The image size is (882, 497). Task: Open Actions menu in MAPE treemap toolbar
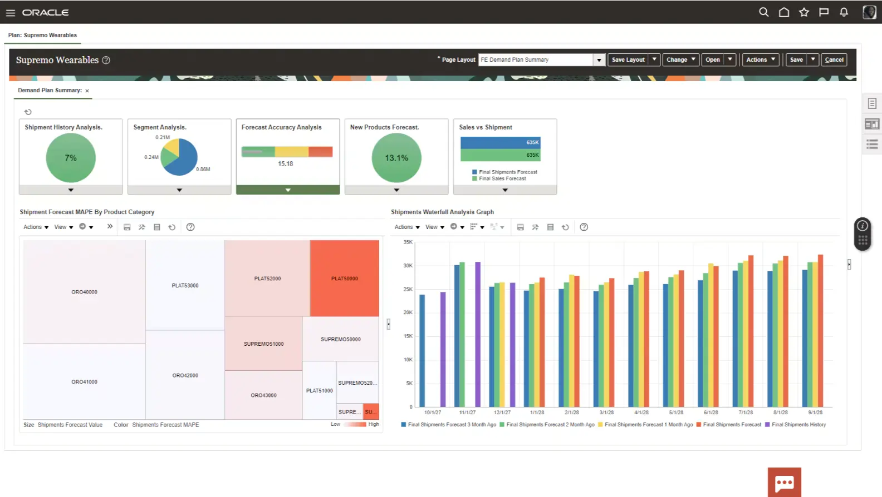pos(36,227)
